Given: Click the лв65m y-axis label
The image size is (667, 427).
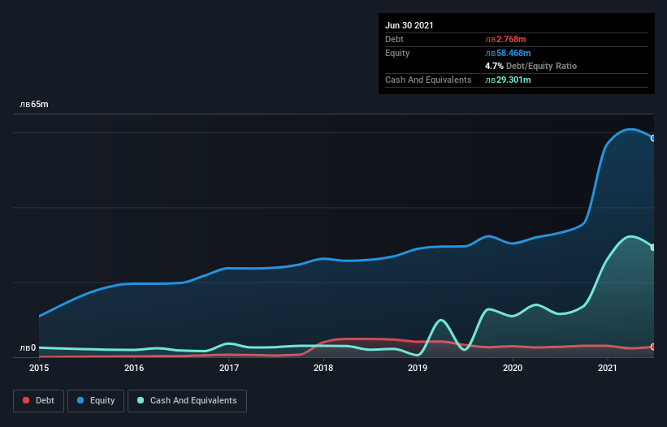Looking at the screenshot, I should 34,105.
